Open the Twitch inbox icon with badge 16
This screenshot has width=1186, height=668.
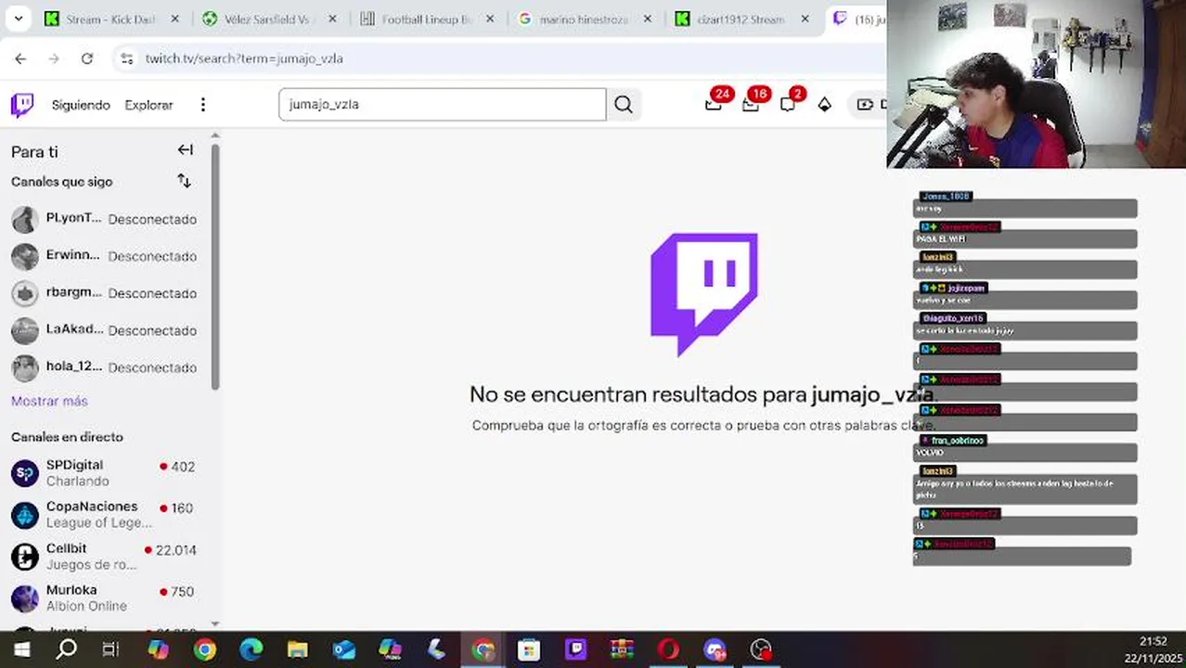click(x=751, y=104)
